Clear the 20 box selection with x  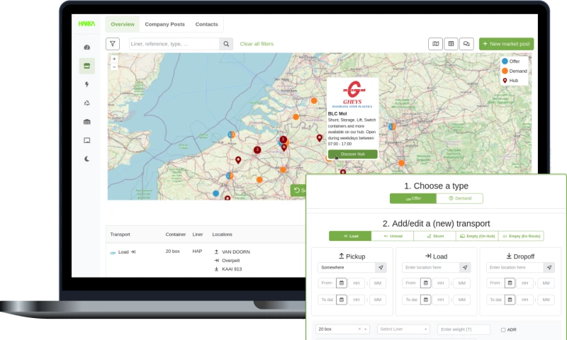coord(359,329)
